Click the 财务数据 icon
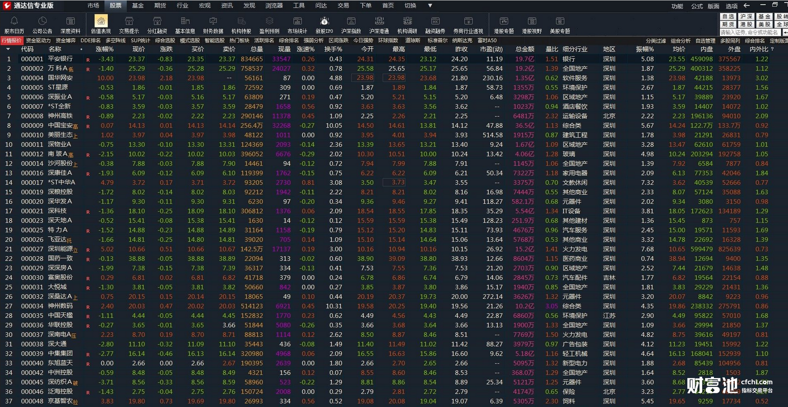Viewport: 788px width, 407px height. coord(213,21)
